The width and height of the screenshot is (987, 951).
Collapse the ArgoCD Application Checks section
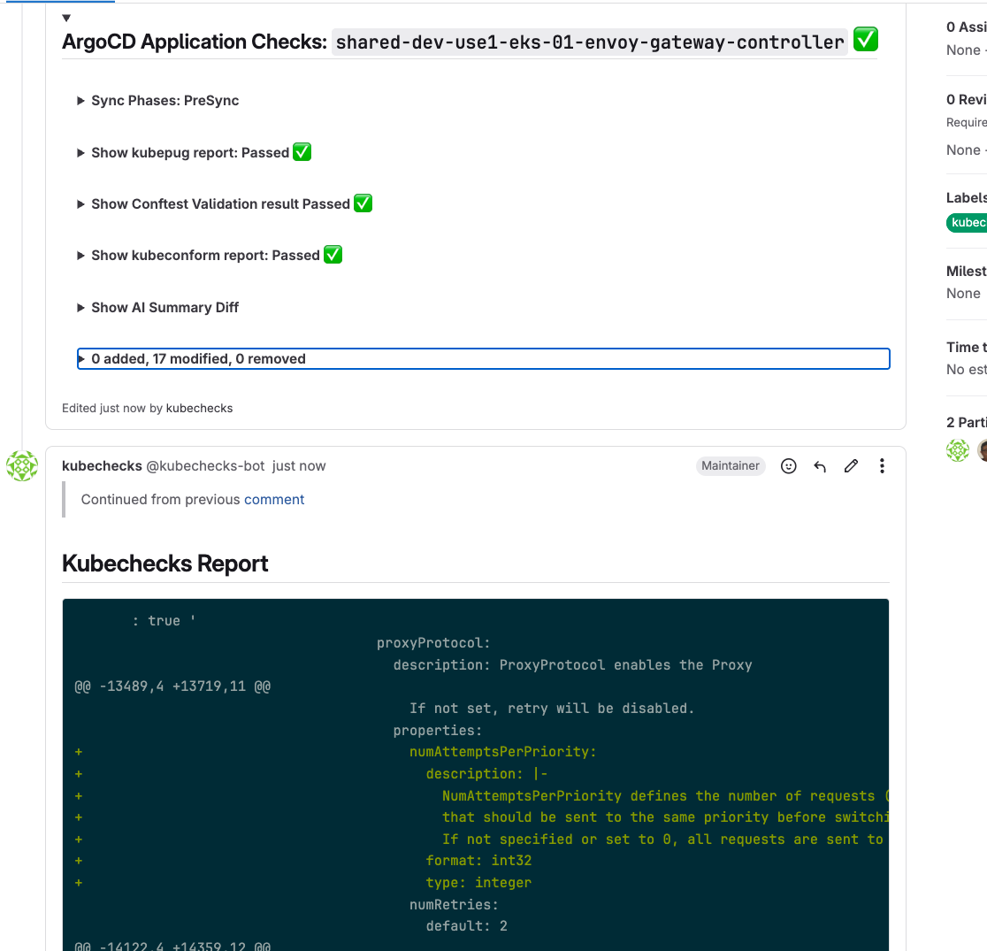pyautogui.click(x=66, y=18)
